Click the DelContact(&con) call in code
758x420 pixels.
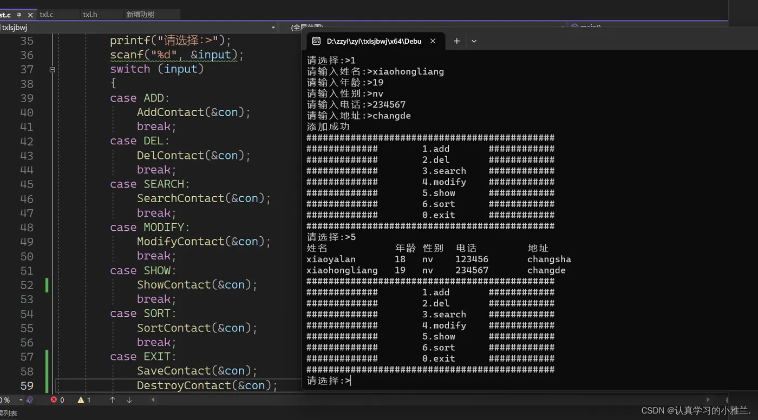point(194,156)
